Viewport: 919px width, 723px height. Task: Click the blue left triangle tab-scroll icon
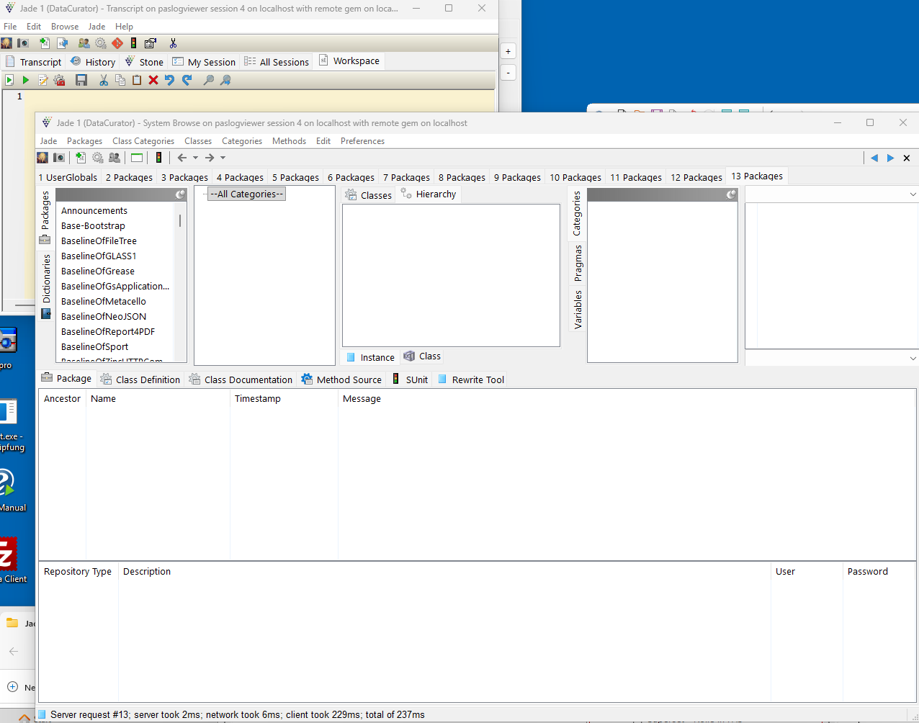coord(874,158)
